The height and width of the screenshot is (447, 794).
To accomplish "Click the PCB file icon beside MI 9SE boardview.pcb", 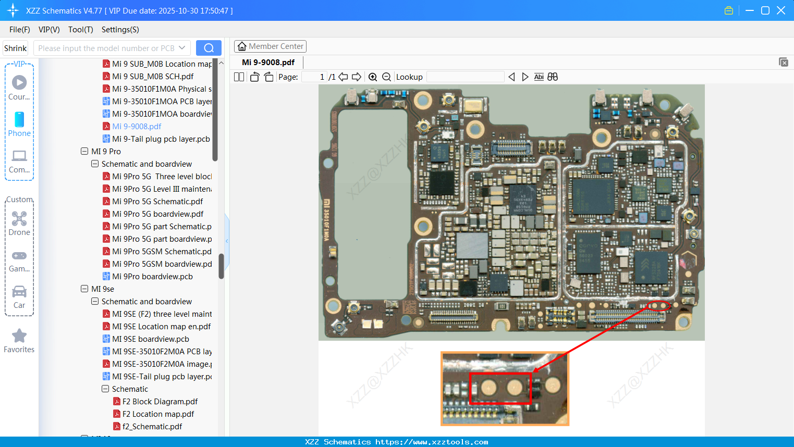I will click(106, 339).
